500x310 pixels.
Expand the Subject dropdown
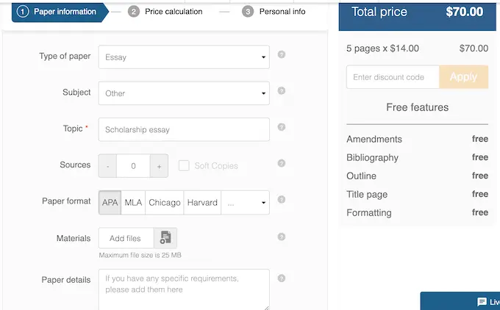coord(184,93)
